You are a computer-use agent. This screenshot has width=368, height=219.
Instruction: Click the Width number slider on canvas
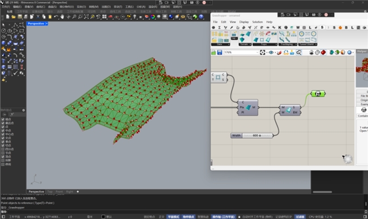[x=252, y=135]
